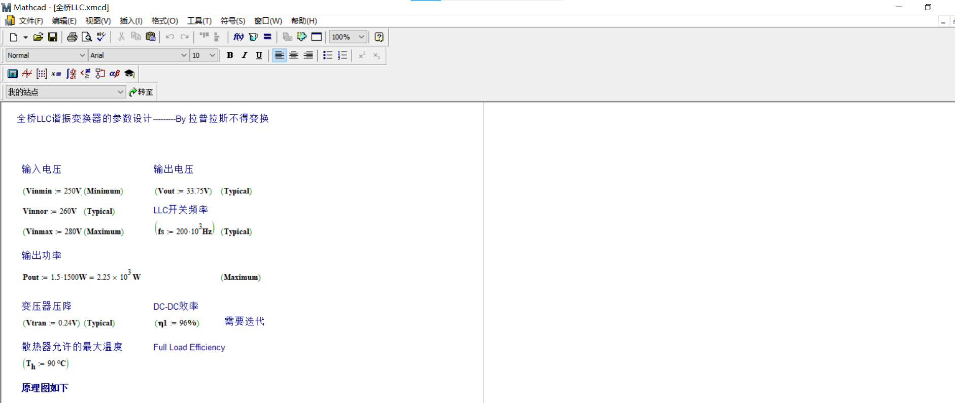The height and width of the screenshot is (403, 955).
Task: Open the Boolean comparison toolbar
Action: 85,74
